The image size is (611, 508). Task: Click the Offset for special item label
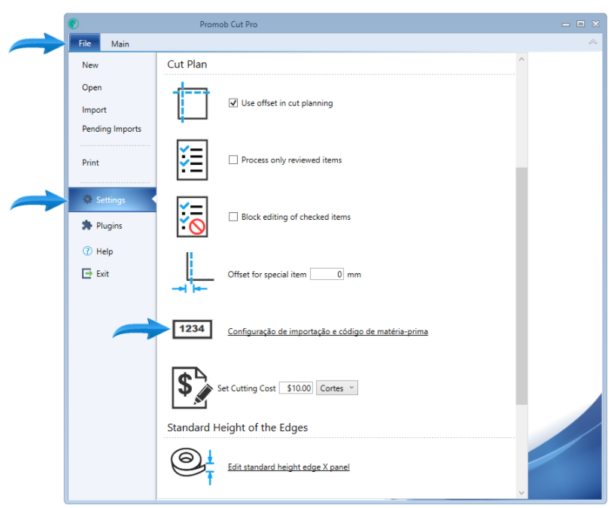pyautogui.click(x=267, y=275)
